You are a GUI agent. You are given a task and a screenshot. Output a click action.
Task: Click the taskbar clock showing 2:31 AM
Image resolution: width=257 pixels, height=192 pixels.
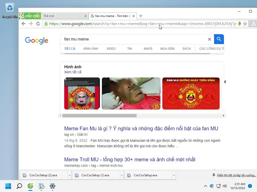coord(238,186)
